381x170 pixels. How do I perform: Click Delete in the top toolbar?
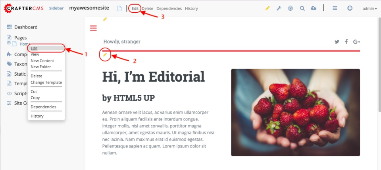click(x=148, y=8)
